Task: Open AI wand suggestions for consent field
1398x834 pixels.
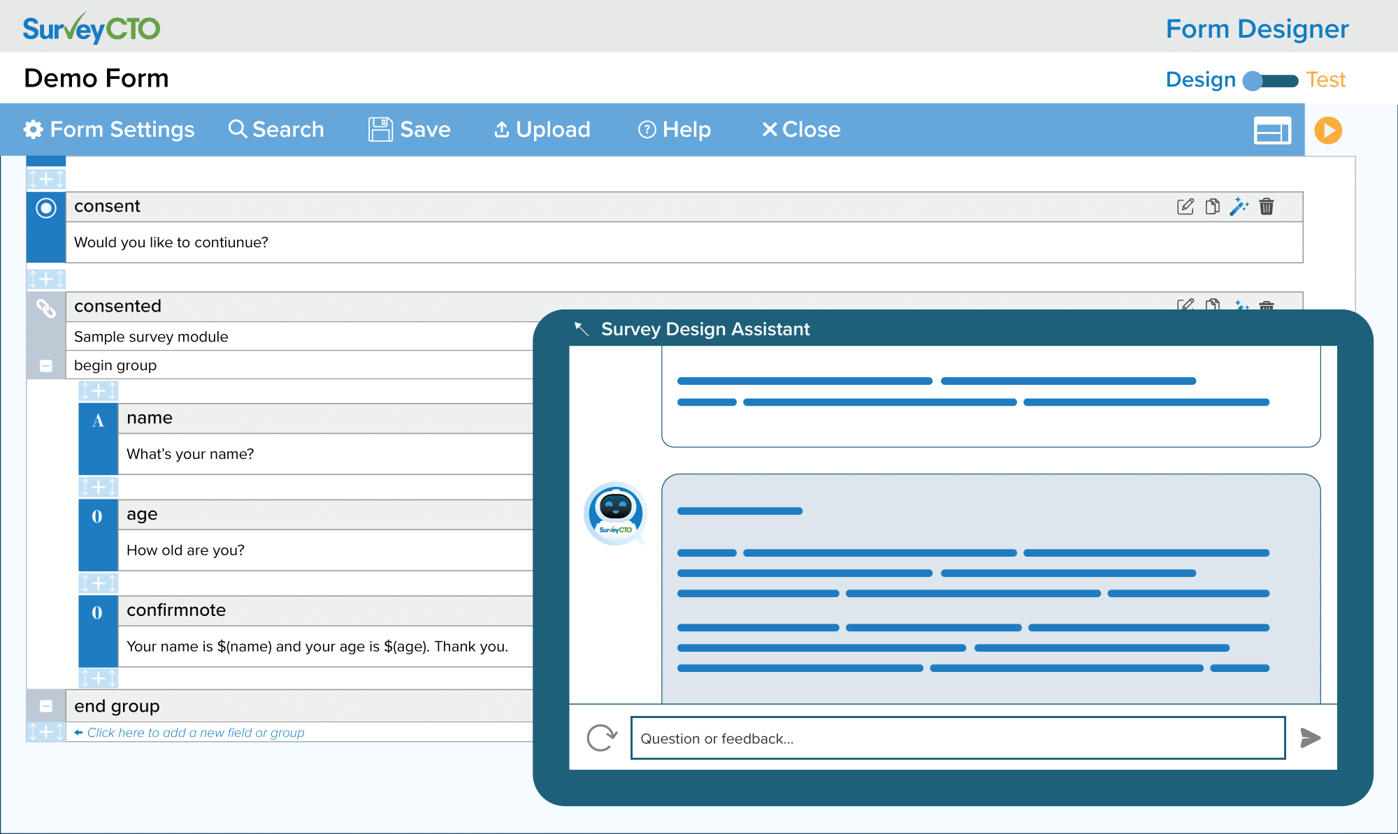Action: coord(1240,206)
